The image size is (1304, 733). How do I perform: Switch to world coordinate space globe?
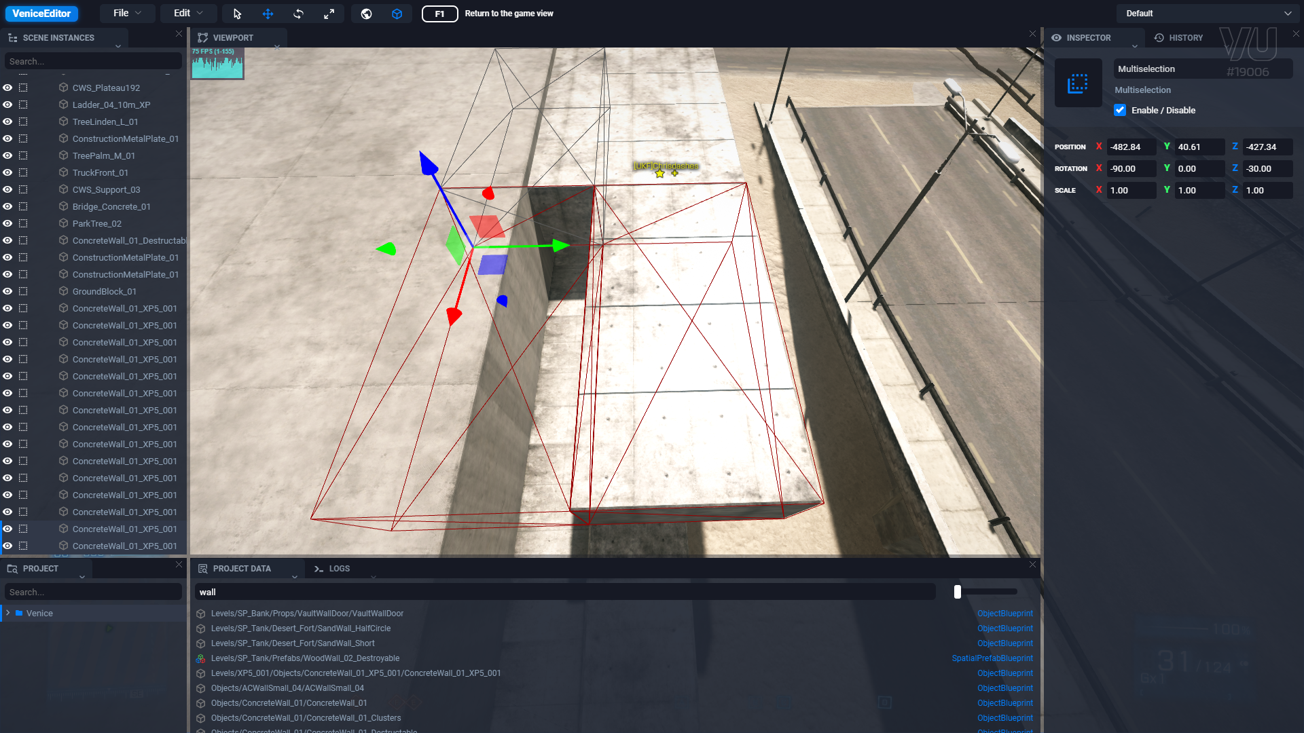point(366,14)
